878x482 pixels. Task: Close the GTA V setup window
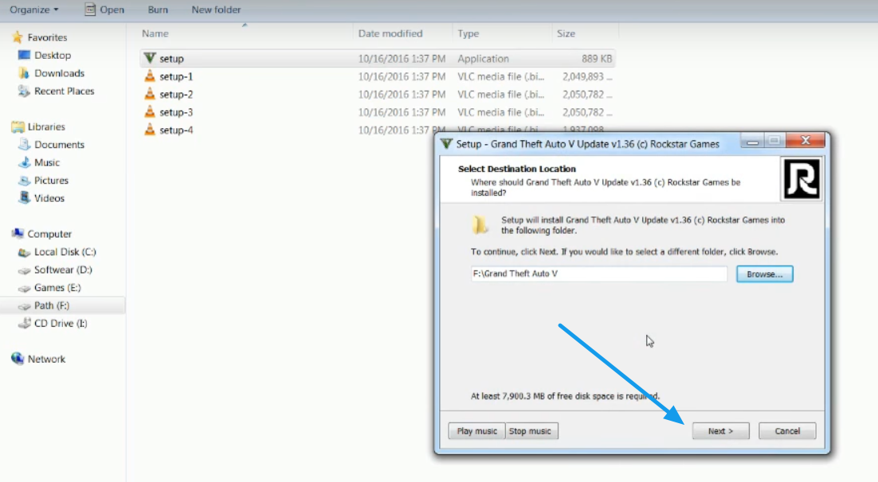[x=805, y=140]
